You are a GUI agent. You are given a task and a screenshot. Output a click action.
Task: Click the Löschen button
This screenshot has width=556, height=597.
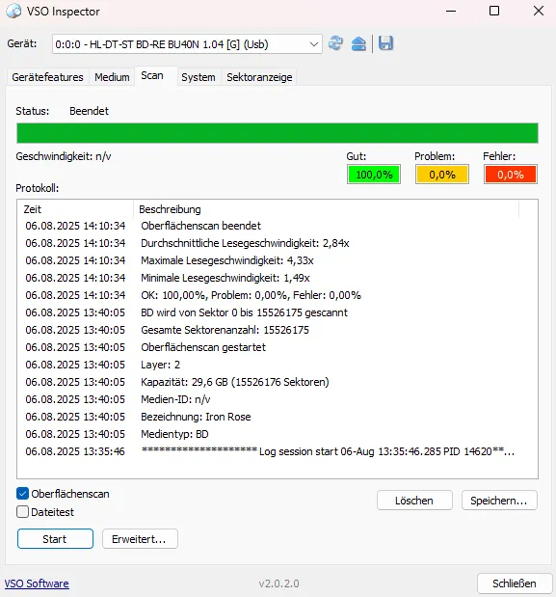[x=414, y=500]
